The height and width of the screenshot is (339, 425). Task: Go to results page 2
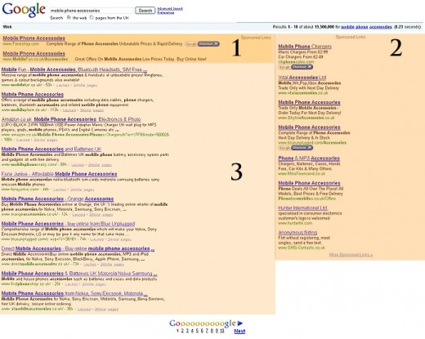pyautogui.click(x=182, y=331)
